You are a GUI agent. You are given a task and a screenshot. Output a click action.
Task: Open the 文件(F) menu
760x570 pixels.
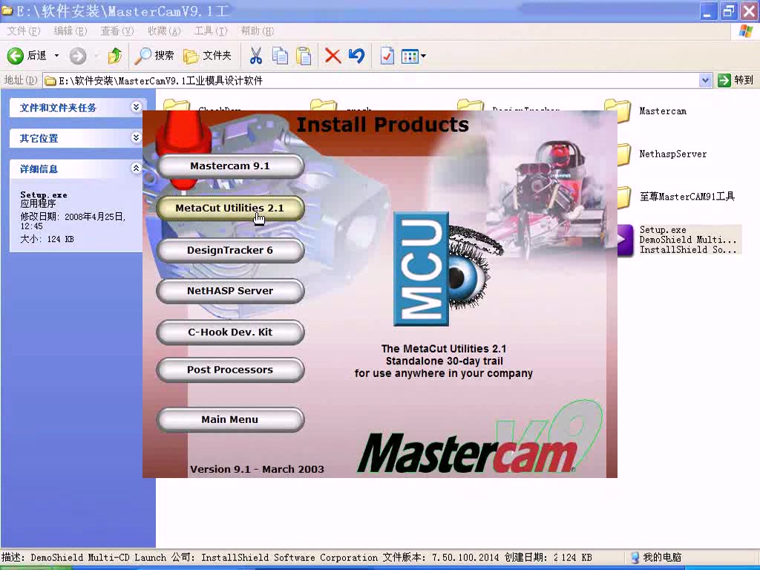coord(23,31)
